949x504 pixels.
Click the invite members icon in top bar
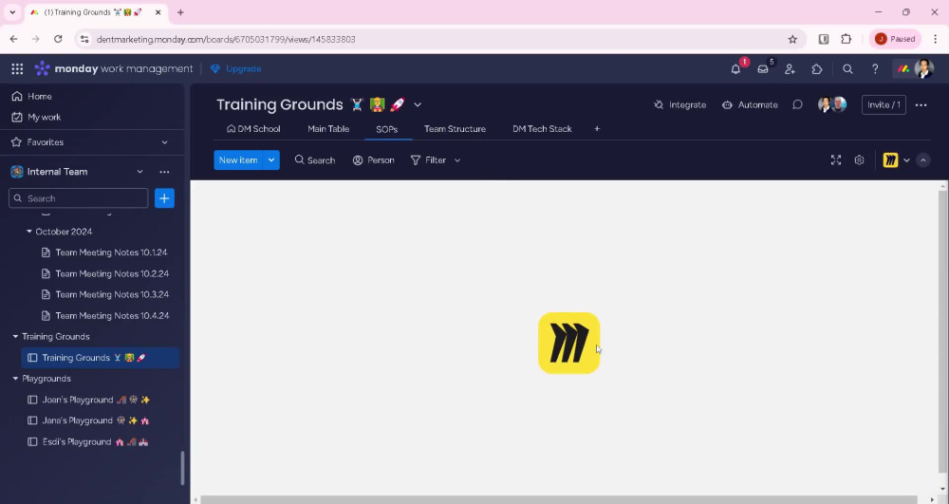point(790,69)
